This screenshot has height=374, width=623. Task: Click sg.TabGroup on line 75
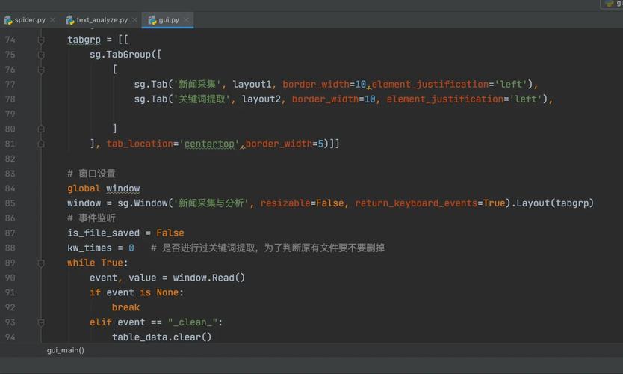click(x=120, y=55)
